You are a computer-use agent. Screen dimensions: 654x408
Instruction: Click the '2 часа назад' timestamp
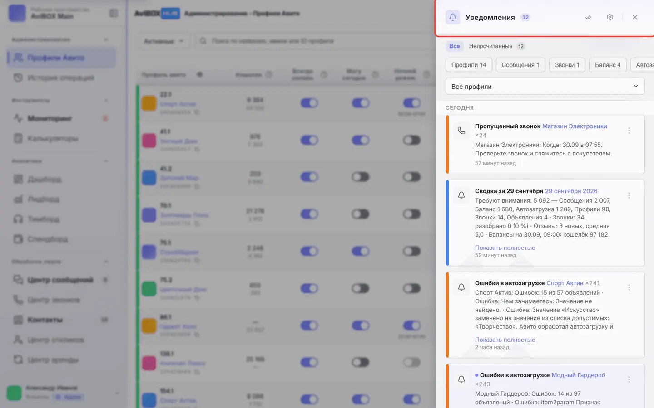(492, 347)
